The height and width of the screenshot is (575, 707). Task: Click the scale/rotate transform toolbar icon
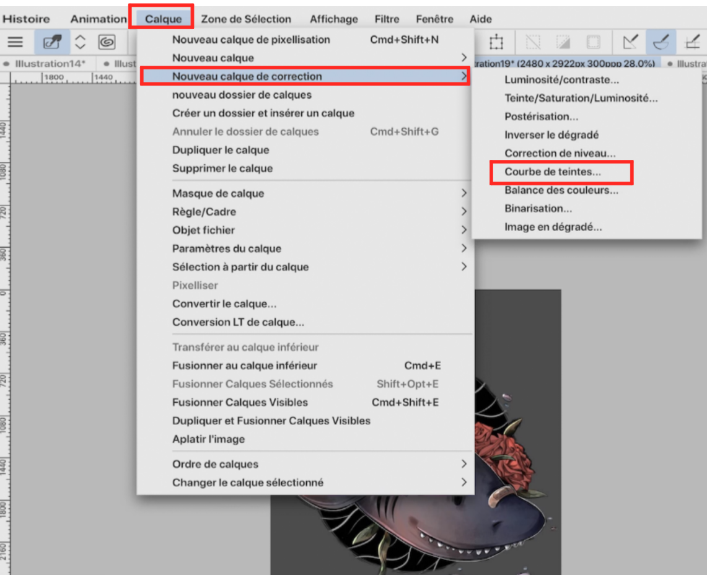[x=496, y=42]
